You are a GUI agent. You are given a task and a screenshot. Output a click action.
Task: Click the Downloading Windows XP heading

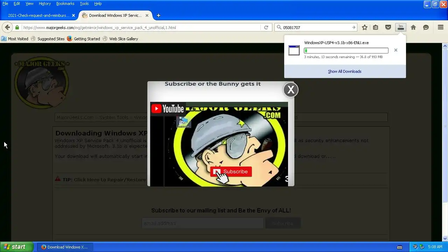pos(101,133)
